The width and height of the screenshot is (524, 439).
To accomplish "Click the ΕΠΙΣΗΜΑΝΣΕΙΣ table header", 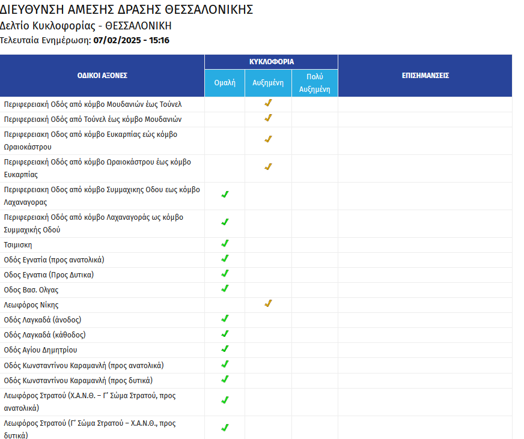I will pos(425,76).
